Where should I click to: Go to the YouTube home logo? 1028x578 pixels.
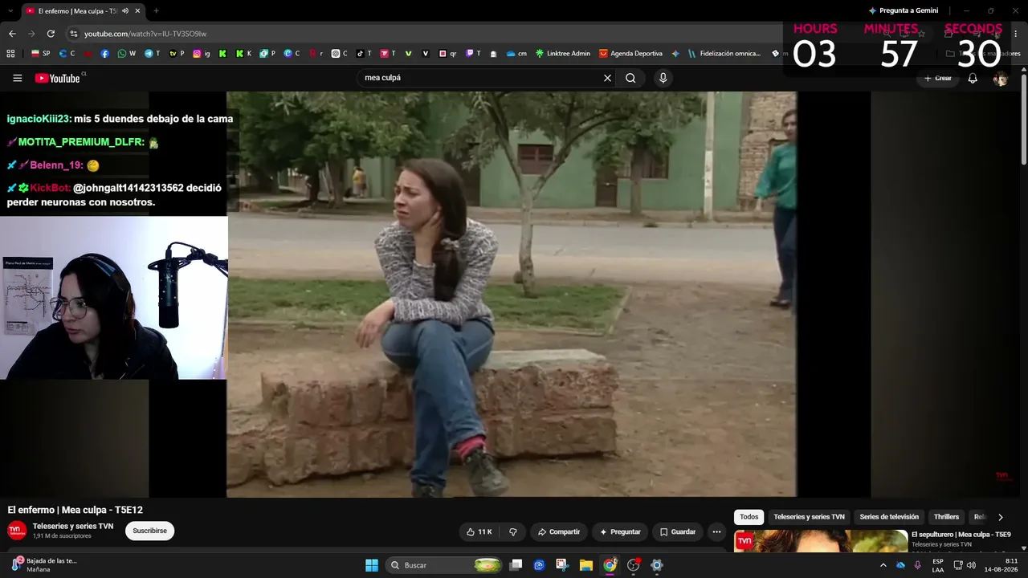(x=58, y=78)
